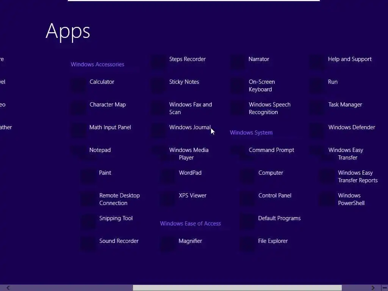Open Default Programs
The image size is (388, 291).
(279, 218)
